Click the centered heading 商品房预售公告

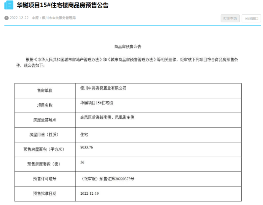tap(128, 47)
